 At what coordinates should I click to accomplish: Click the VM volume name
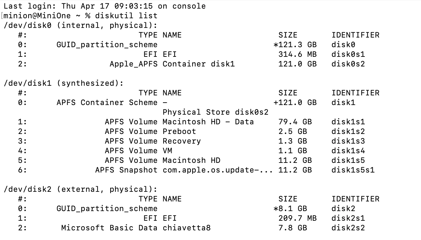coord(167,151)
